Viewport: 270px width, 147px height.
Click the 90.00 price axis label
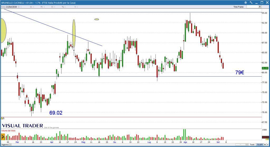tap(265, 33)
